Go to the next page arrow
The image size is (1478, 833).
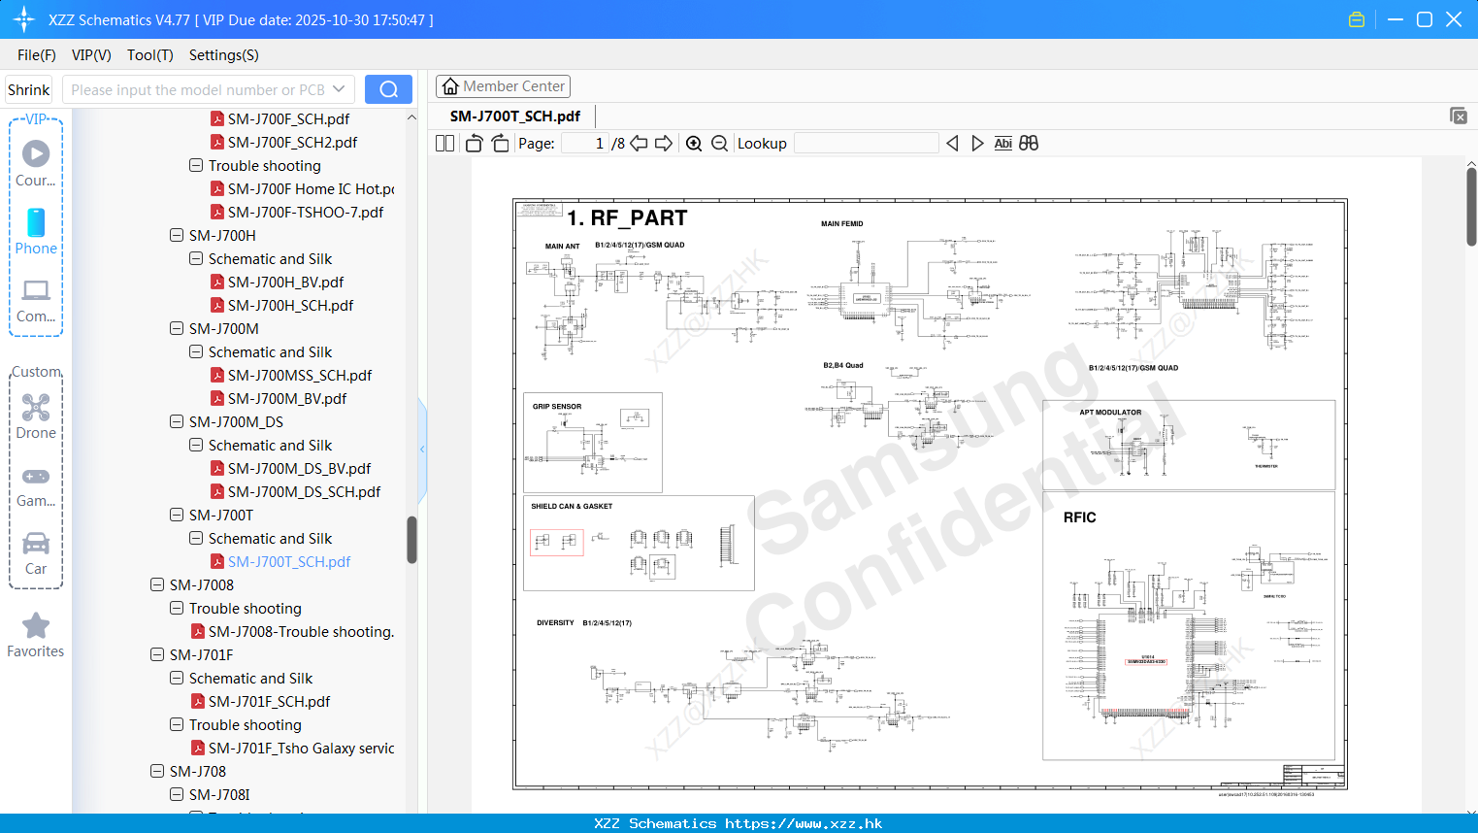tap(664, 144)
